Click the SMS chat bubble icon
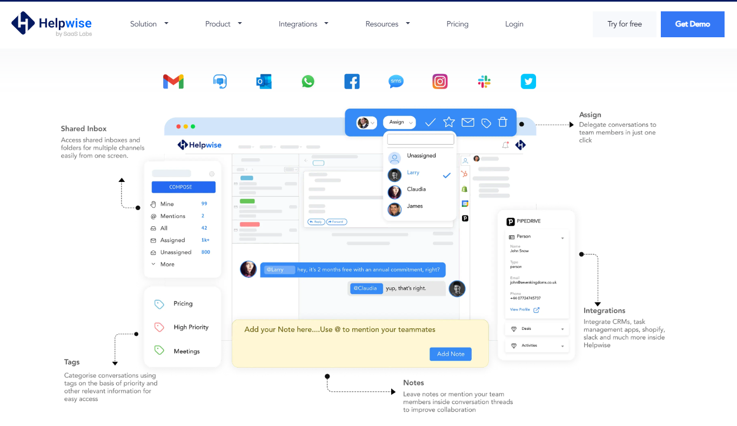Screen dimensions: 737x426 coord(396,82)
